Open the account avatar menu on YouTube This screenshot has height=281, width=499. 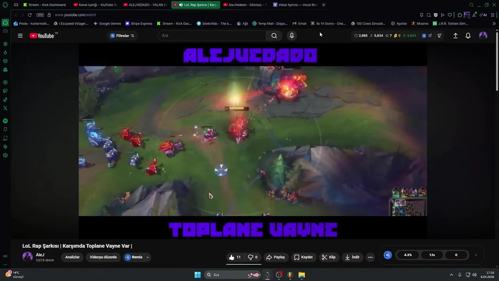pos(483,36)
